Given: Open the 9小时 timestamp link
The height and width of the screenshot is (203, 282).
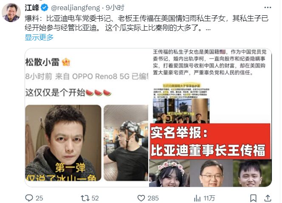Looking at the screenshot, I should (115, 8).
